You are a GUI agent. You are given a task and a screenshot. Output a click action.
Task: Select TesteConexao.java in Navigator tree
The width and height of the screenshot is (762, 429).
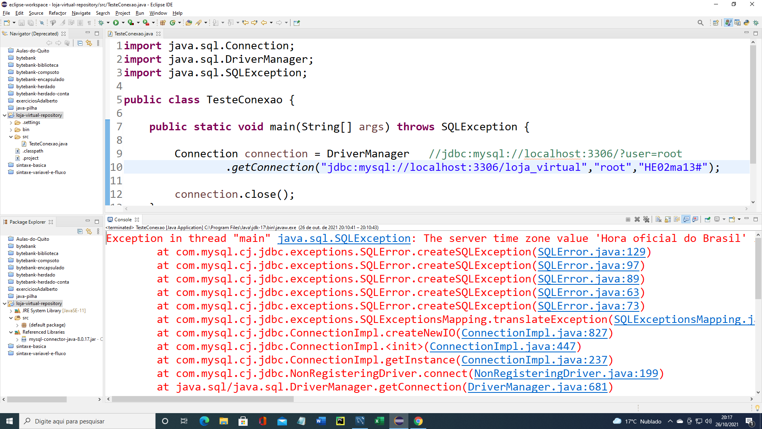pyautogui.click(x=48, y=144)
